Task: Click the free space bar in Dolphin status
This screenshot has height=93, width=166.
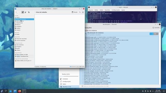Action: coord(73,67)
